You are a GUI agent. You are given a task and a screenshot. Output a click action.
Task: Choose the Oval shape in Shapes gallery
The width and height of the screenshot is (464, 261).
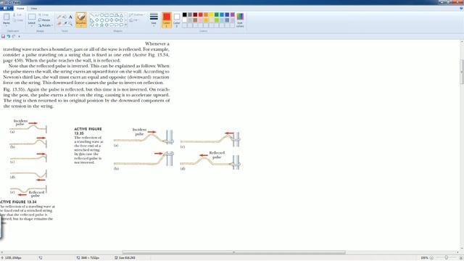(101, 15)
